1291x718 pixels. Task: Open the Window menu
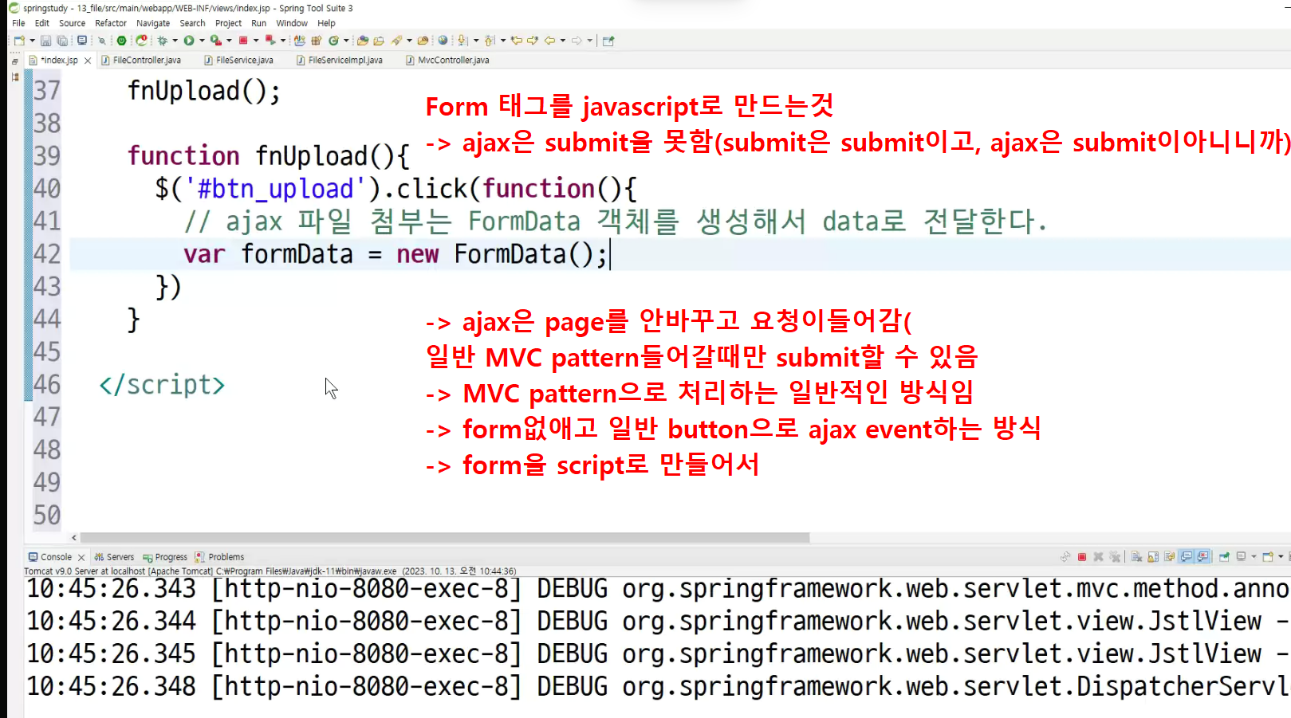click(292, 23)
